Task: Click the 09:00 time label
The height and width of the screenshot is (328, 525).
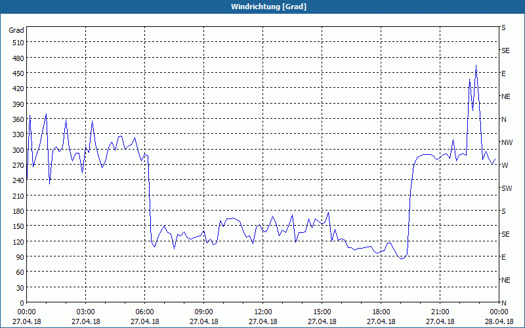Action: point(203,312)
